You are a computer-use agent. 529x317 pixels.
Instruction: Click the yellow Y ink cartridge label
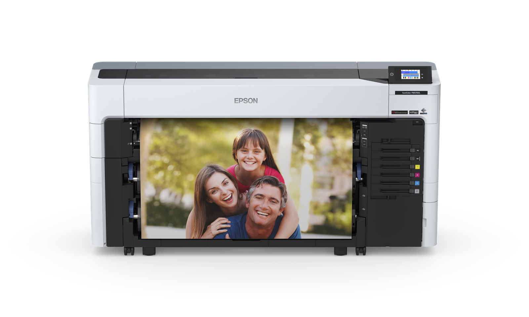(x=417, y=167)
